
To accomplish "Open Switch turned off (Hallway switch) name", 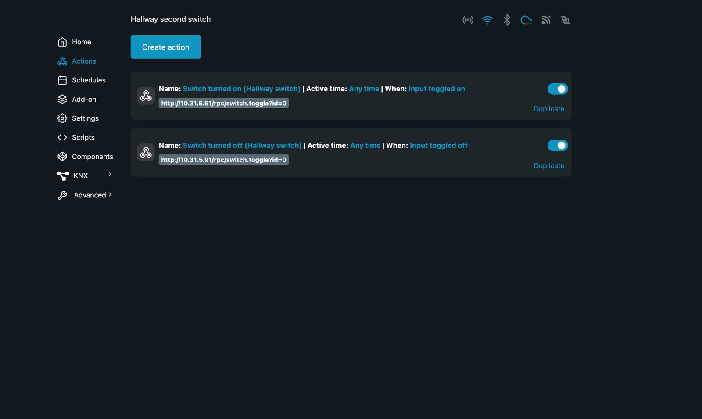I will click(242, 145).
